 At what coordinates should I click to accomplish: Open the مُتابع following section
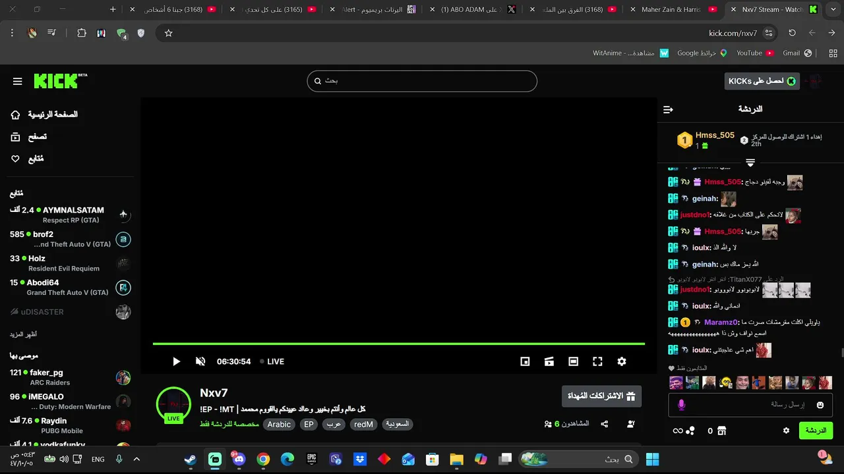point(27,159)
